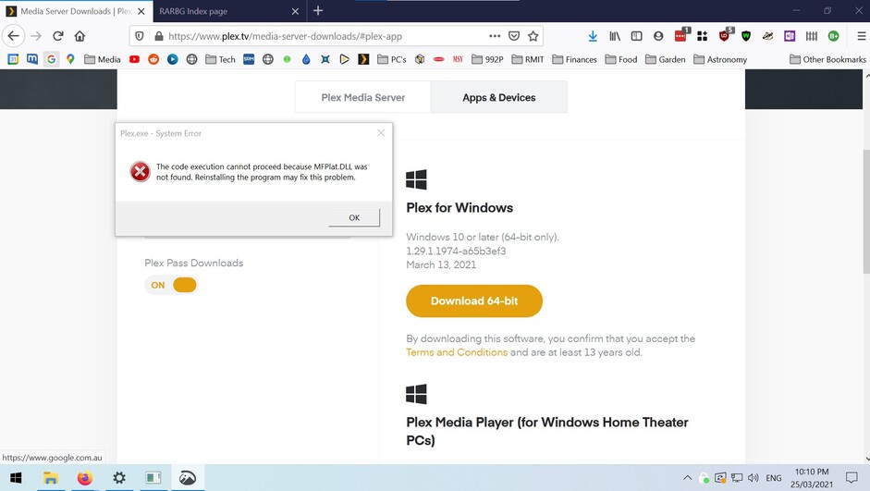The image size is (870, 491).
Task: Open page actions three-dot menu
Action: pyautogui.click(x=495, y=36)
